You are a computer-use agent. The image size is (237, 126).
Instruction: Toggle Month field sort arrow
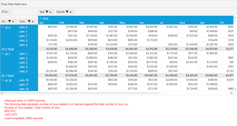point(70,12)
